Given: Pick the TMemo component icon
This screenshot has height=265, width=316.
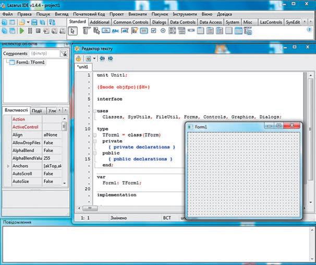Looking at the screenshot, I should click(135, 31).
